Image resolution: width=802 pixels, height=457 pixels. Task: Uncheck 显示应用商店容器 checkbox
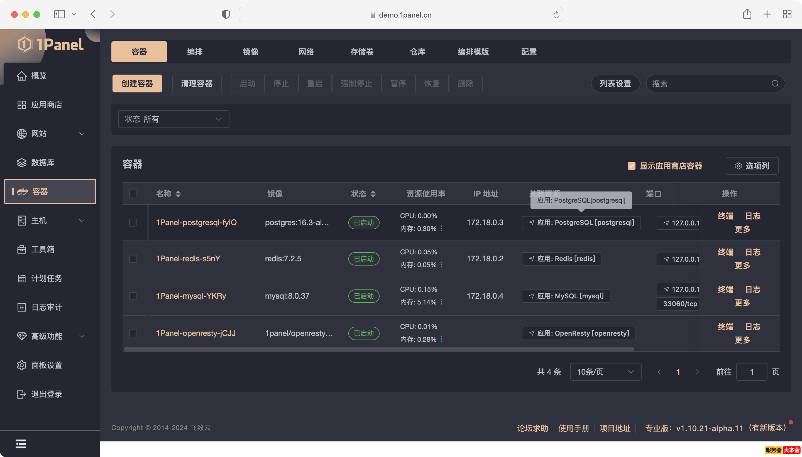[631, 166]
